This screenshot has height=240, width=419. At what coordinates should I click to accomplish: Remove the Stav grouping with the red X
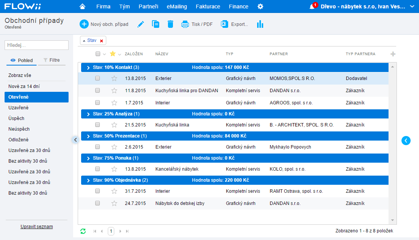click(x=102, y=41)
